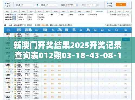Tick the Z-直达 train type checkbox

click(x=38, y=15)
